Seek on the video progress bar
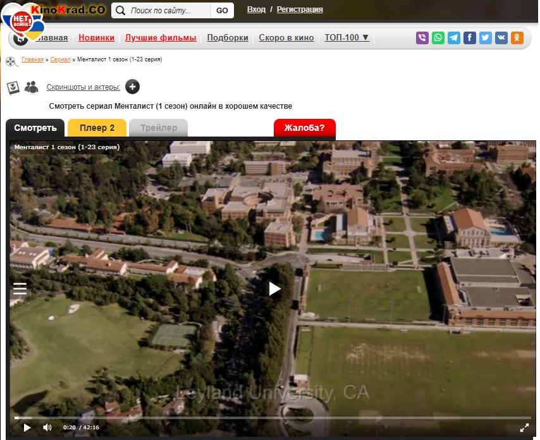 [273, 418]
